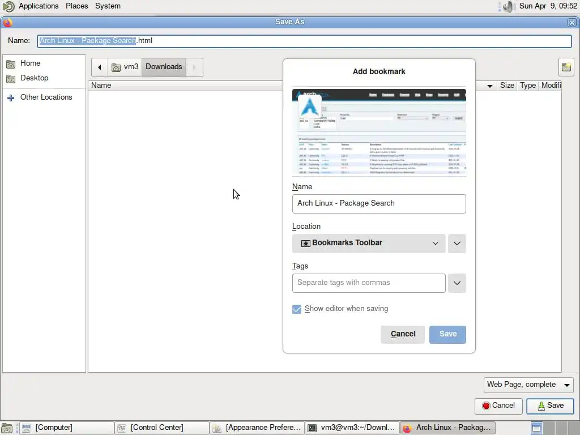Open the Bookmarks Toolbar location dropdown
Image resolution: width=580 pixels, height=435 pixels.
pyautogui.click(x=368, y=244)
